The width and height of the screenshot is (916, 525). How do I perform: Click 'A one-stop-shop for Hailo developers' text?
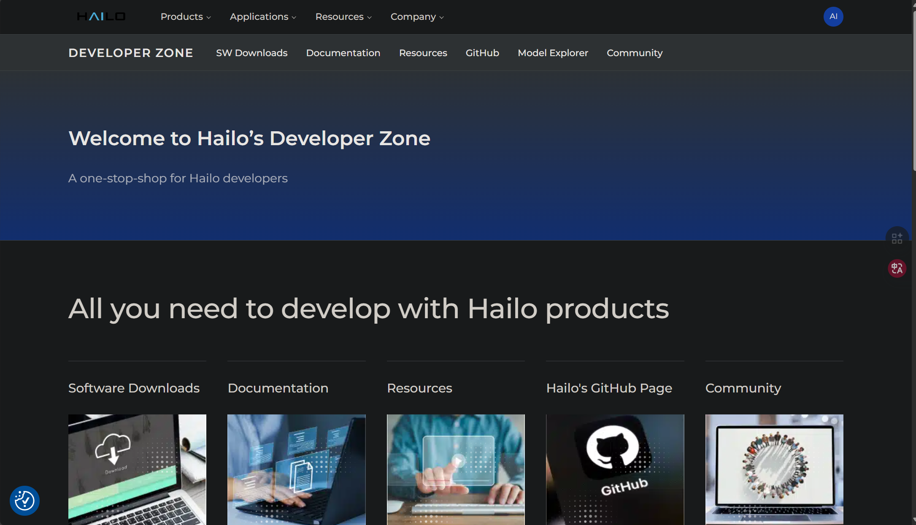point(178,178)
